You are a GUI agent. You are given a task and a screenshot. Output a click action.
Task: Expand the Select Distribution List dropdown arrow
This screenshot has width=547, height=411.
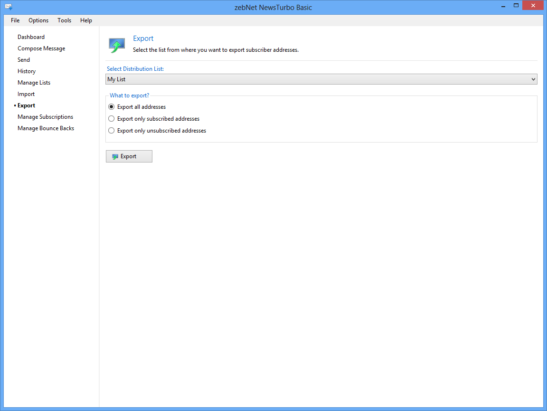533,79
